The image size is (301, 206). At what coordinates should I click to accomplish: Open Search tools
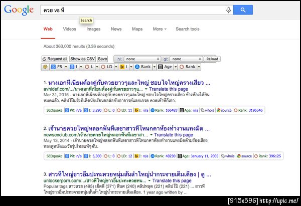click(x=188, y=29)
